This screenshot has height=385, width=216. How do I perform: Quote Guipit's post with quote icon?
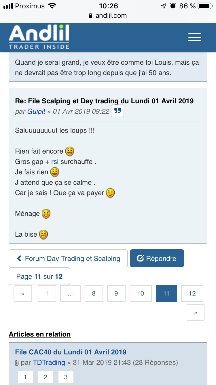pyautogui.click(x=118, y=111)
